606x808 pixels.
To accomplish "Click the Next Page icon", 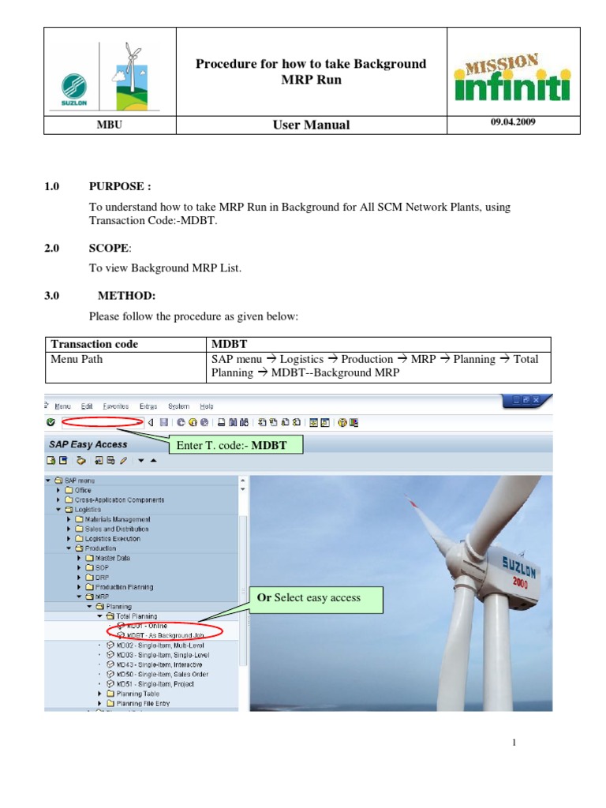I will coord(285,423).
